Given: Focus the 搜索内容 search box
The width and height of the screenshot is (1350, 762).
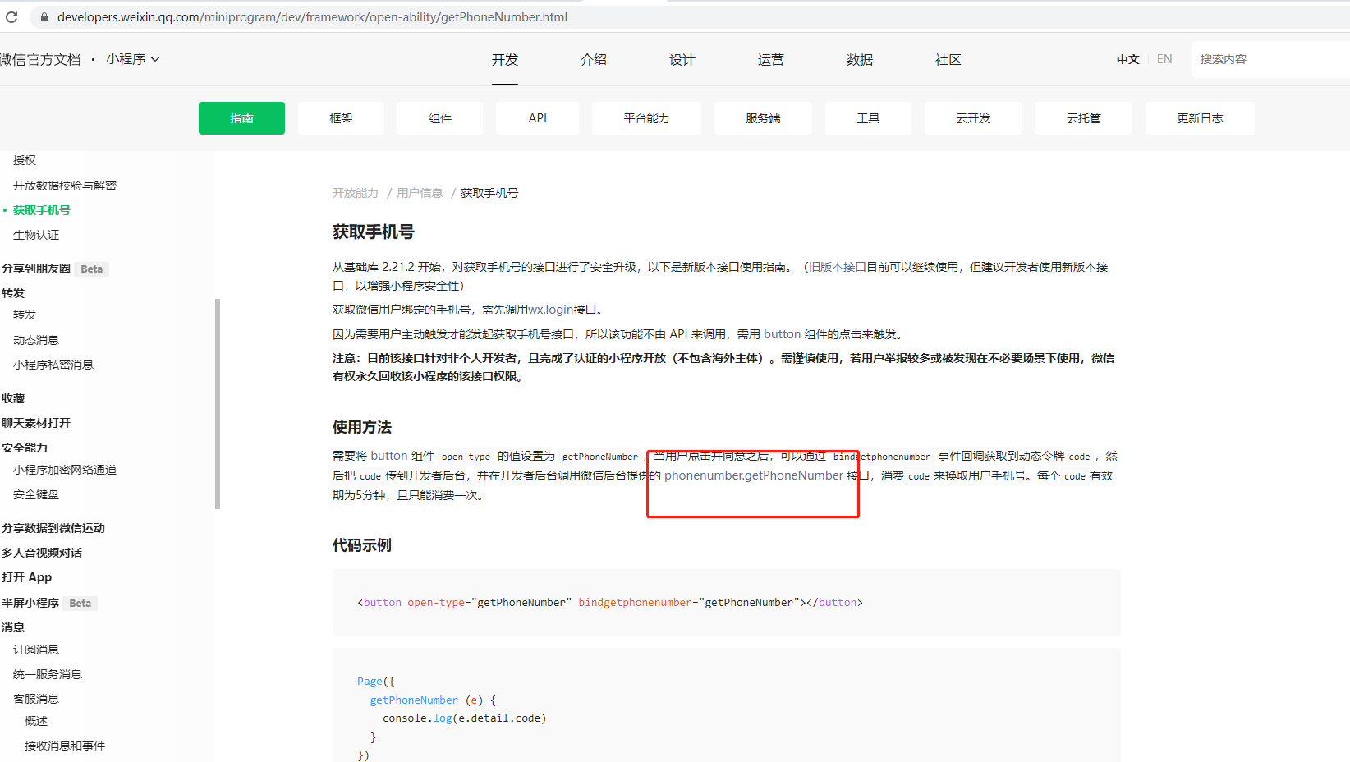Looking at the screenshot, I should (x=1270, y=59).
